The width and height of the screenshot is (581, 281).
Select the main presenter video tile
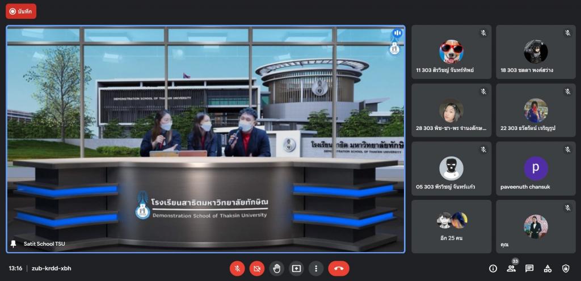[x=205, y=140]
